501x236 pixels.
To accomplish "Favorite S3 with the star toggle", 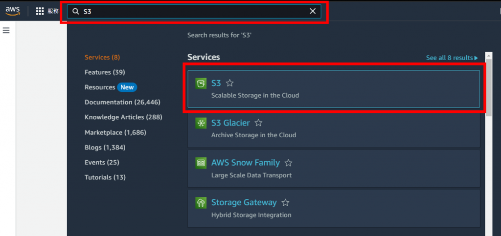I will pos(230,84).
